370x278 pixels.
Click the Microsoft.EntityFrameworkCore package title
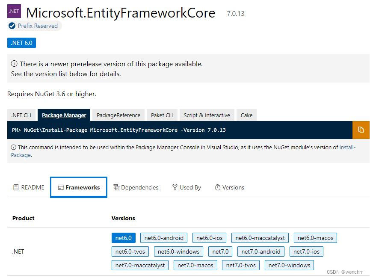(x=121, y=13)
